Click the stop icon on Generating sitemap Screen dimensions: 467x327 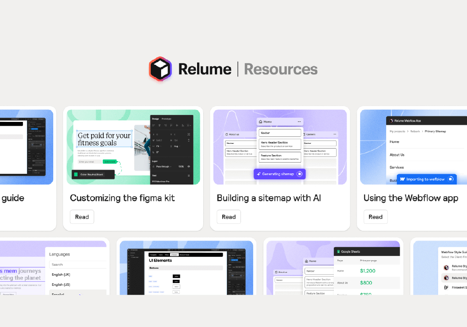point(300,174)
